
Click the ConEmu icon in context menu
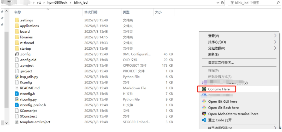click(x=204, y=89)
